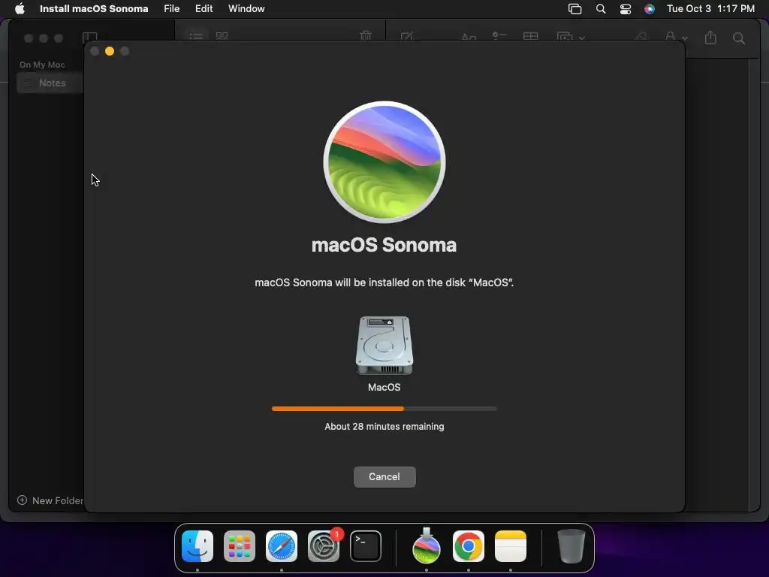The width and height of the screenshot is (769, 577).
Task: Click New Folder in Notes window
Action: [50, 500]
